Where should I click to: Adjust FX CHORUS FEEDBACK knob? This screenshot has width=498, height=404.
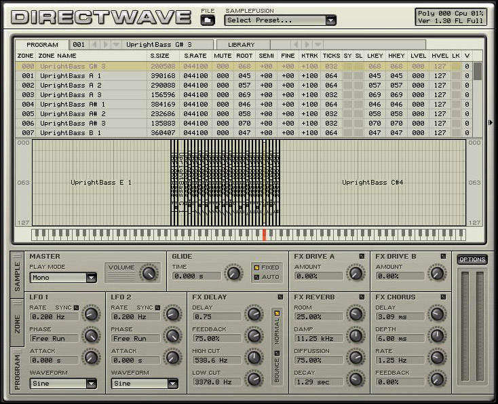[x=437, y=379]
